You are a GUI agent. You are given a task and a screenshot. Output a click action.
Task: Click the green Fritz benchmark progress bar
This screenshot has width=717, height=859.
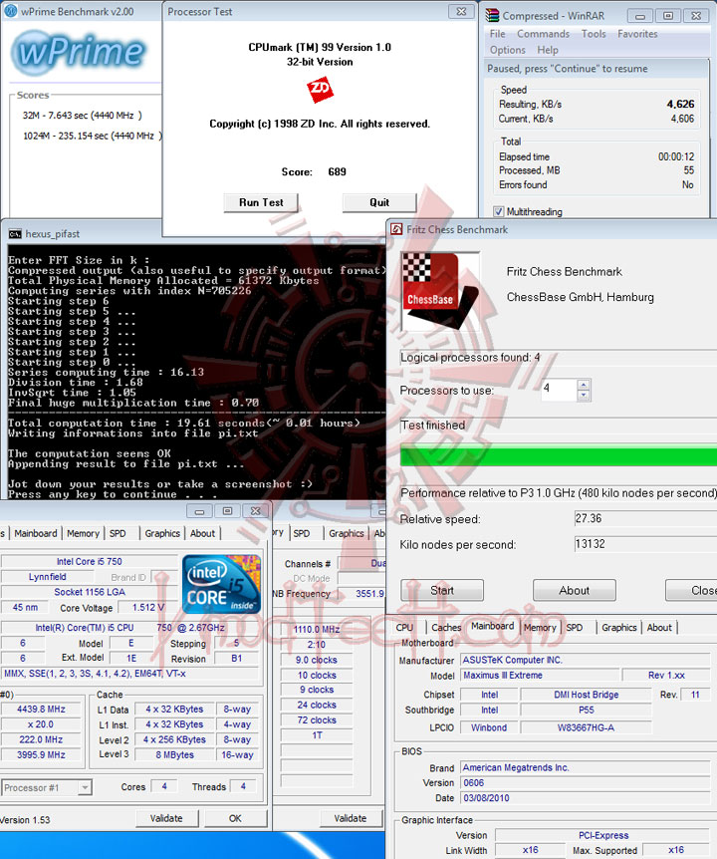point(559,455)
